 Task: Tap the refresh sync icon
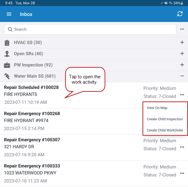(180, 14)
